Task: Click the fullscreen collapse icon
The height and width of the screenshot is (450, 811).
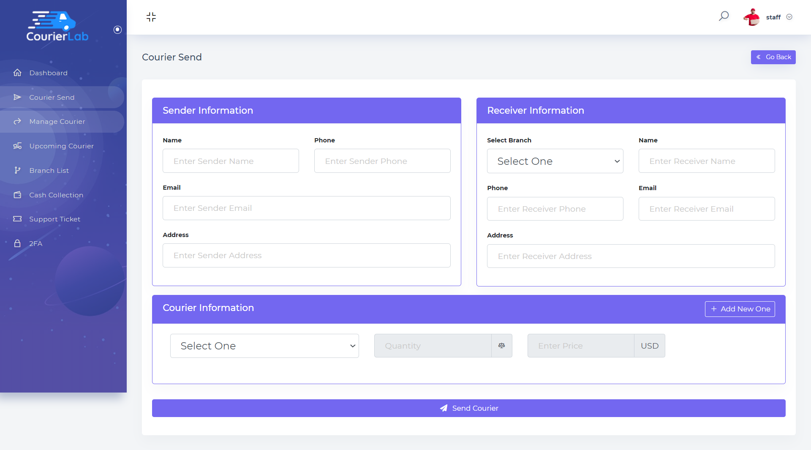Action: click(151, 17)
